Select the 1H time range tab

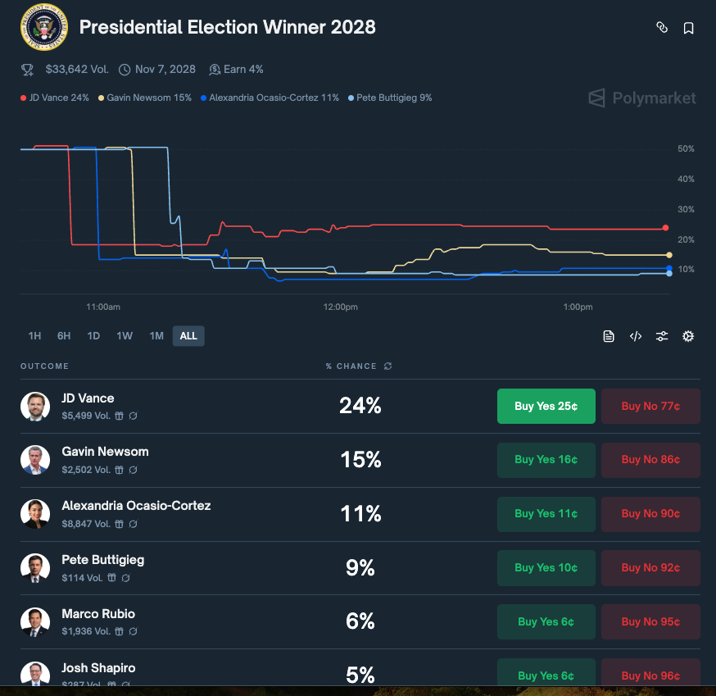(x=33, y=335)
